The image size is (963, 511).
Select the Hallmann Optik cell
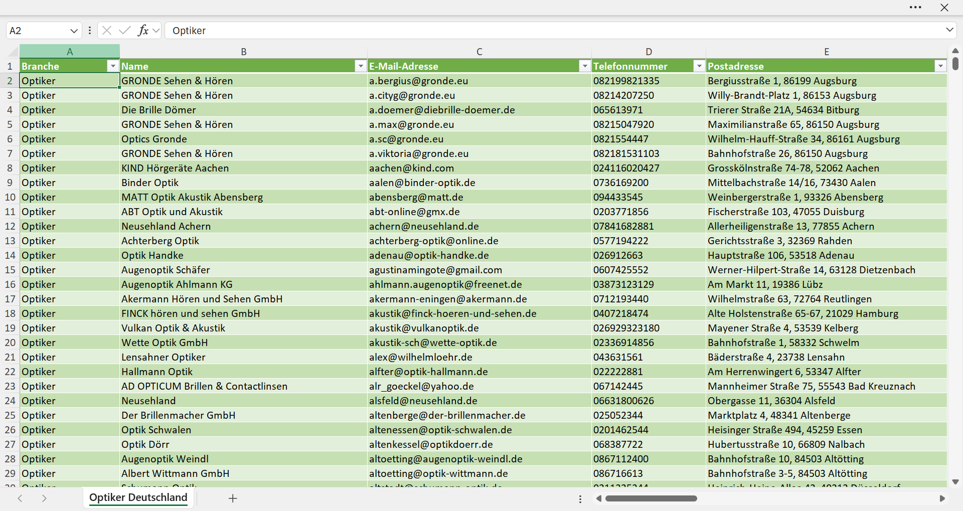pyautogui.click(x=244, y=372)
